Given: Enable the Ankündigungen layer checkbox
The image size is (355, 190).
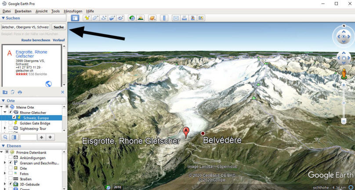Looking at the screenshot, I should 11,157.
